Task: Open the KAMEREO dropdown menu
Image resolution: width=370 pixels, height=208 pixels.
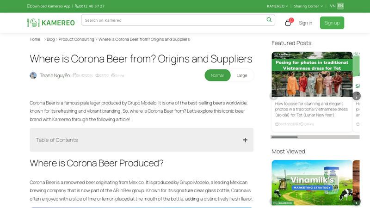Action: click(277, 6)
